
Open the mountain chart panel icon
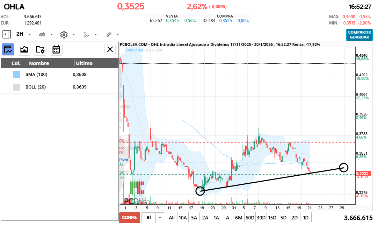pyautogui.click(x=24, y=49)
